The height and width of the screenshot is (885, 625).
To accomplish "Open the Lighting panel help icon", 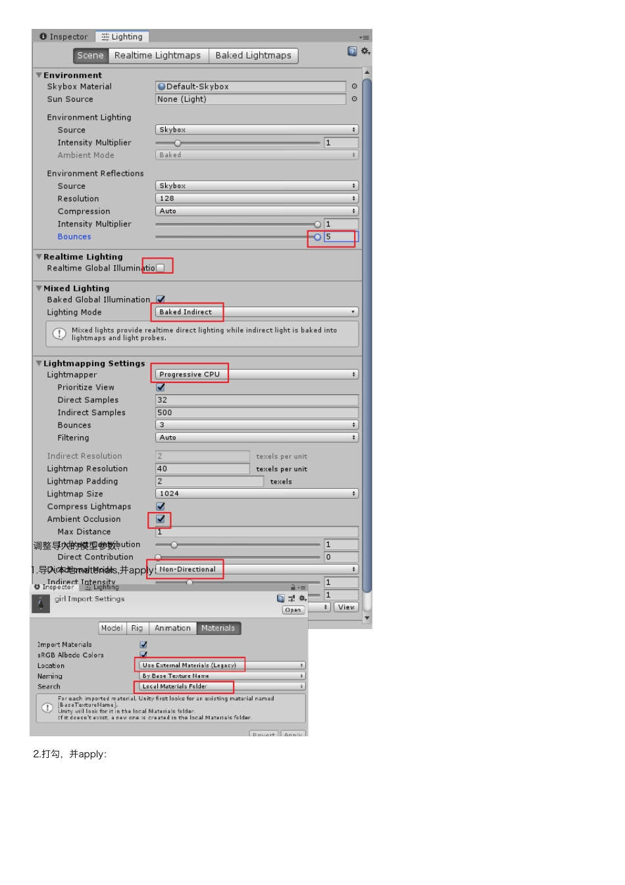I will [x=352, y=51].
